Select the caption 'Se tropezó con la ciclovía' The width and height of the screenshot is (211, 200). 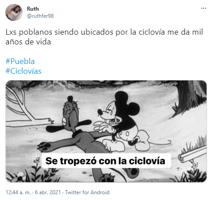point(105,161)
